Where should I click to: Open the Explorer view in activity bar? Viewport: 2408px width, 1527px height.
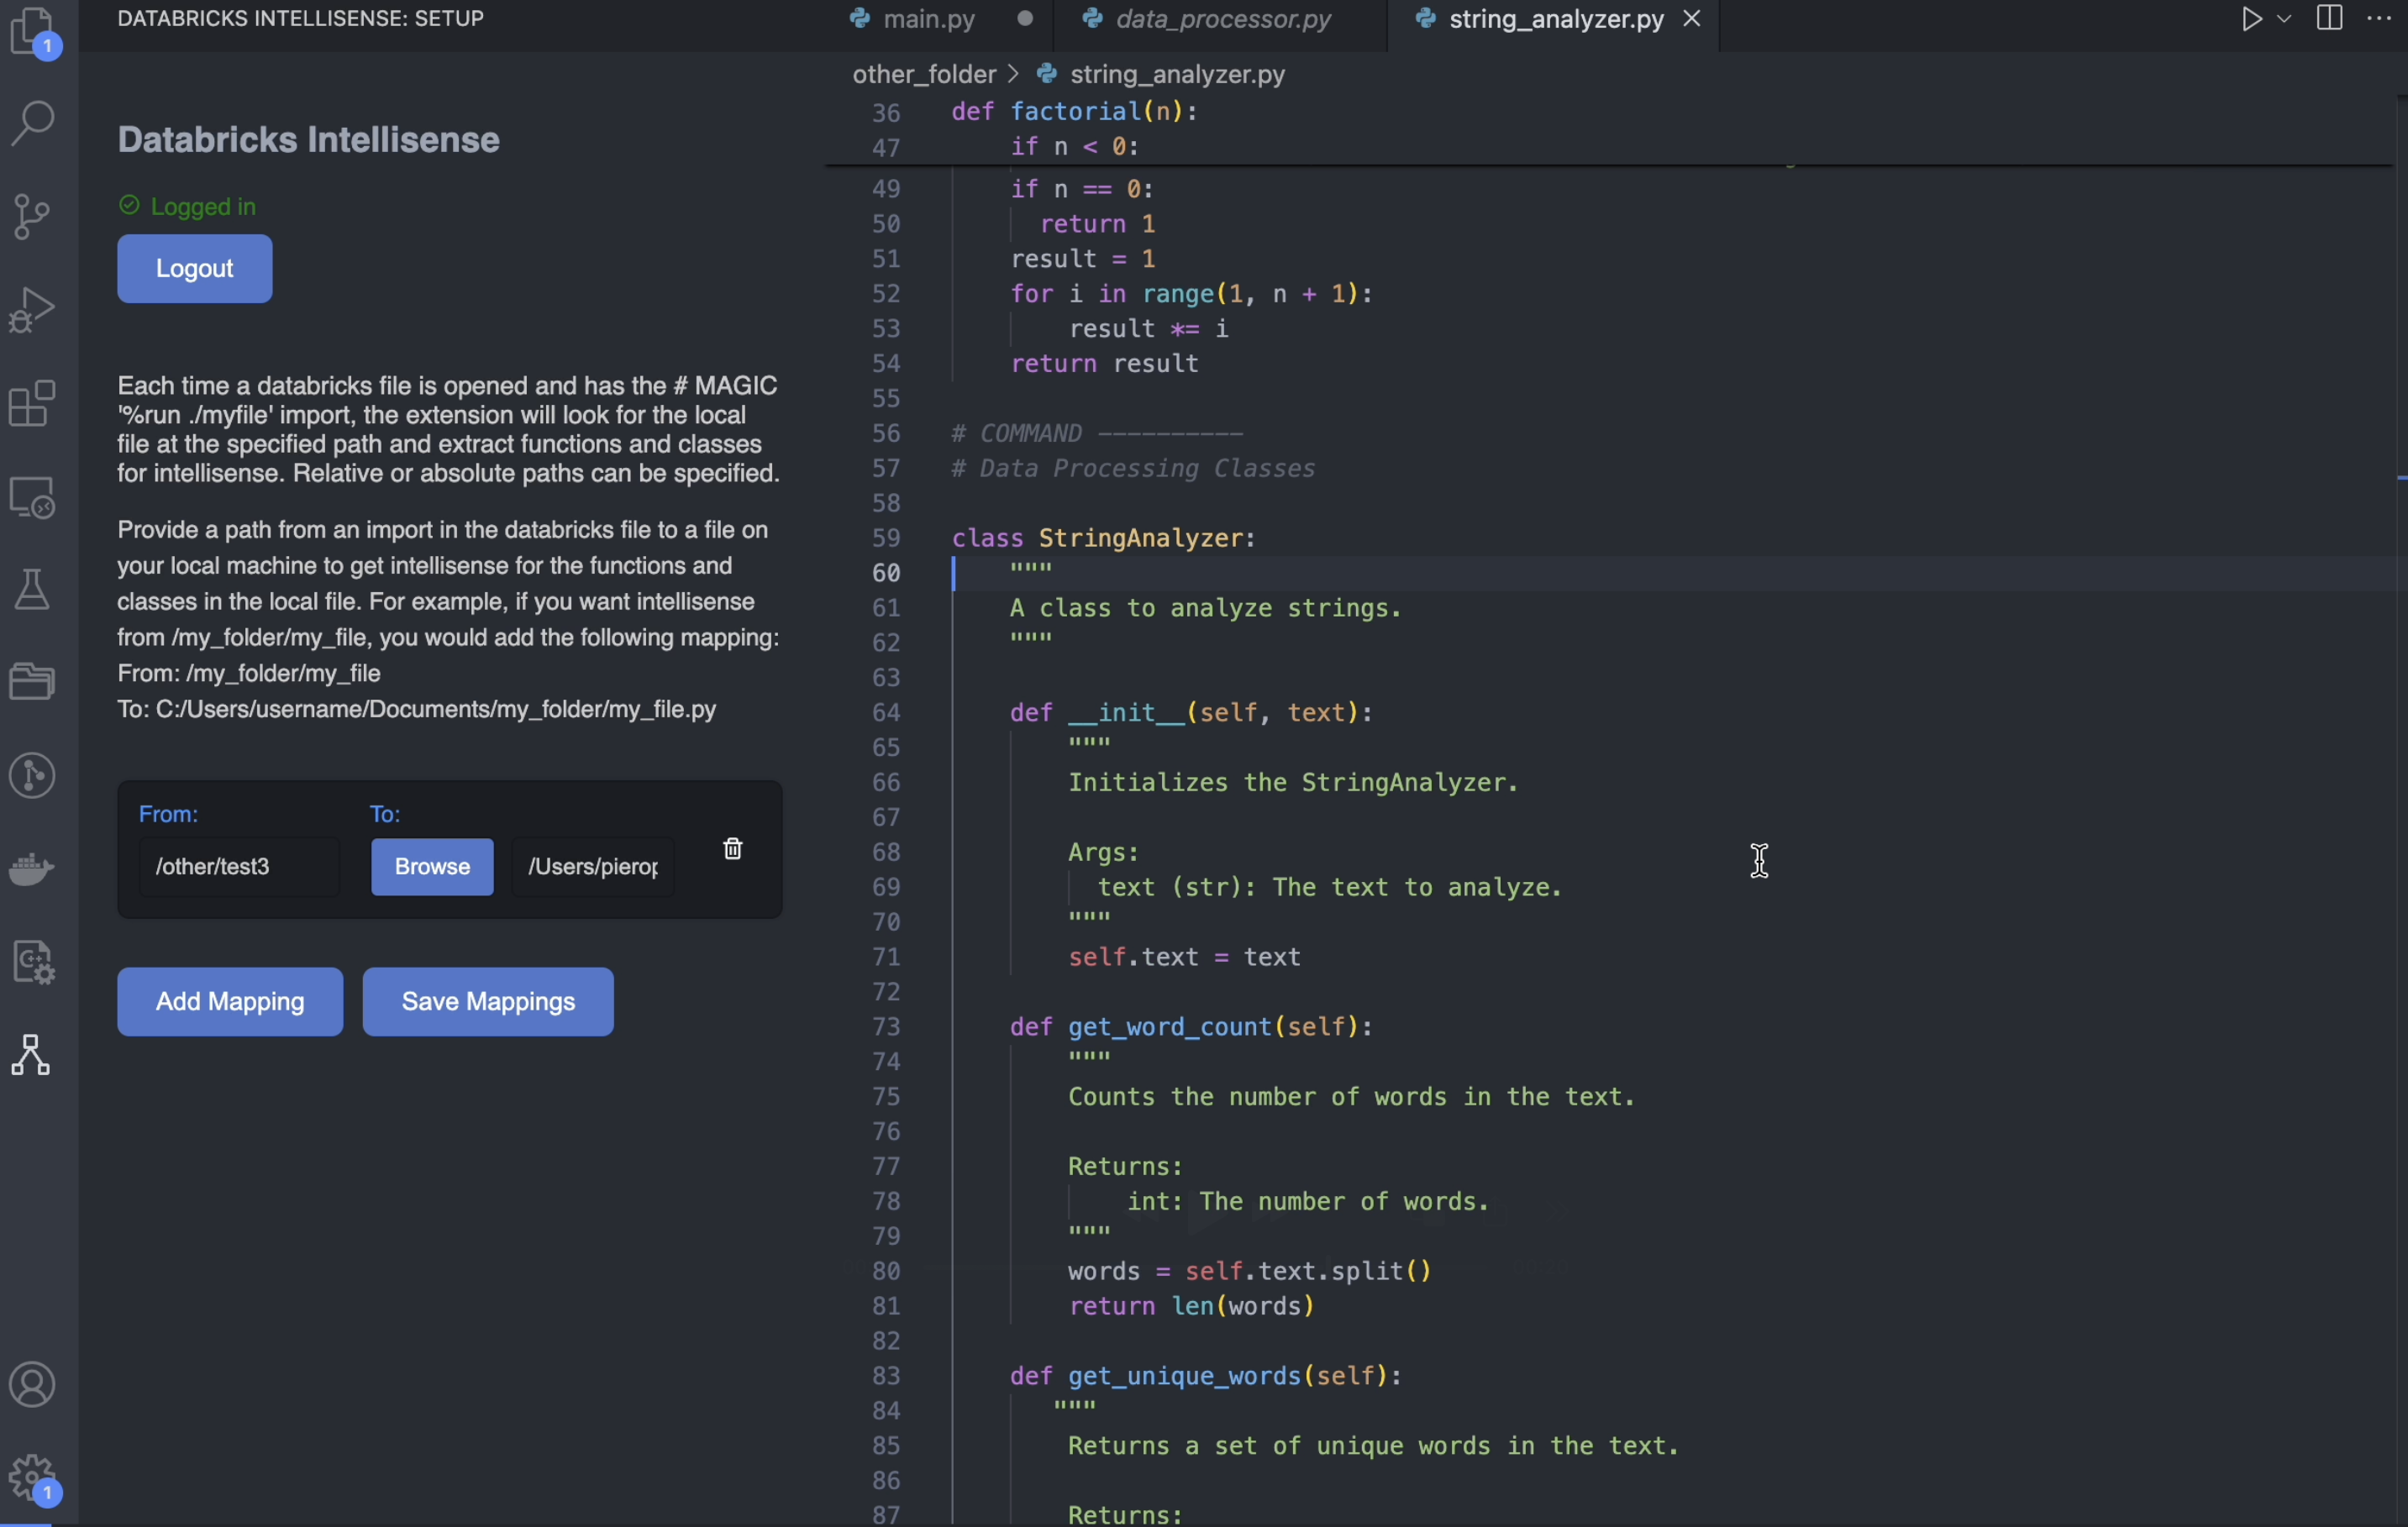pyautogui.click(x=33, y=30)
